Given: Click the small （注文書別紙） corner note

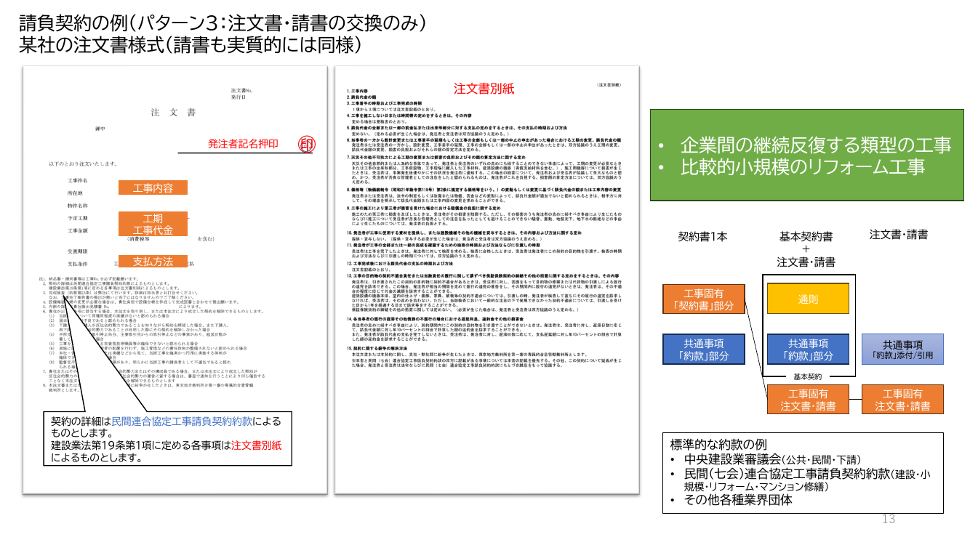Looking at the screenshot, I should [x=609, y=84].
